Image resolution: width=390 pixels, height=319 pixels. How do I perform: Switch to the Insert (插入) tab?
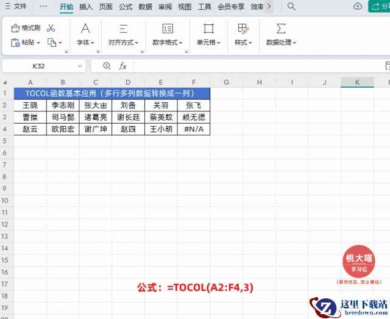[x=86, y=7]
